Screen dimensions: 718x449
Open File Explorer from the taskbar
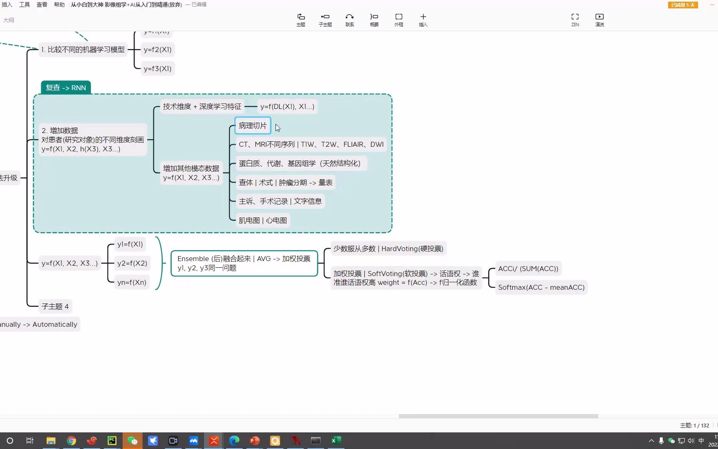pyautogui.click(x=51, y=441)
